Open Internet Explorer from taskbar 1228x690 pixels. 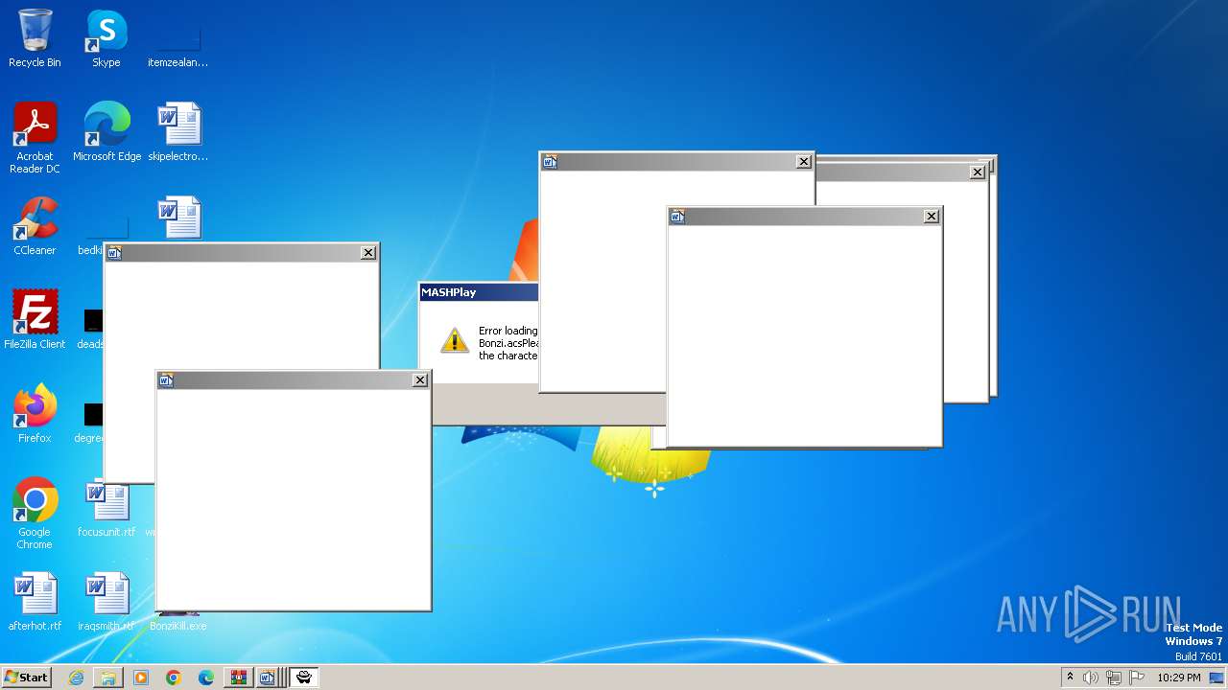point(76,678)
